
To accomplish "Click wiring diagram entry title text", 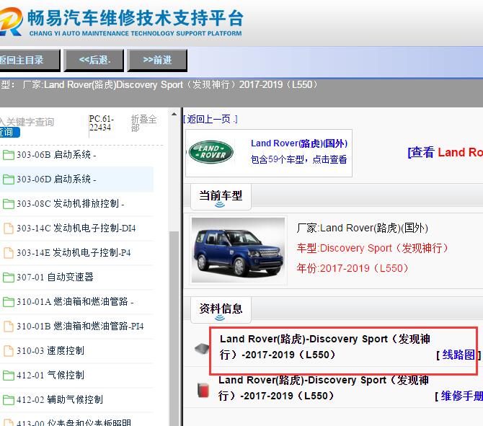I will click(x=324, y=347).
